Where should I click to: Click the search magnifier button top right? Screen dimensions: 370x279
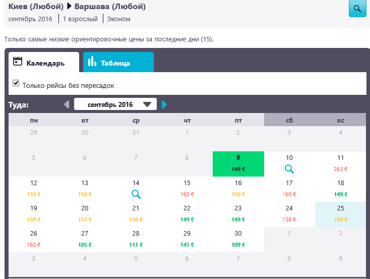point(357,9)
